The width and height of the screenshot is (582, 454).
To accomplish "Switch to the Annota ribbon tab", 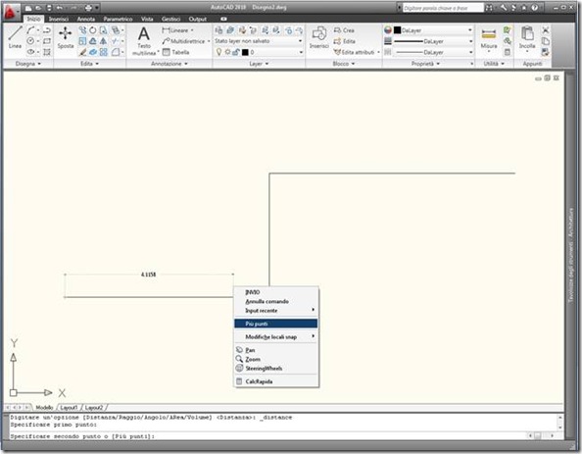I will (86, 19).
